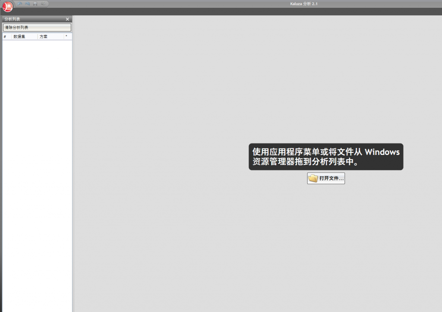Sort by the 方案 column header
The image size is (442, 312).
pos(44,37)
